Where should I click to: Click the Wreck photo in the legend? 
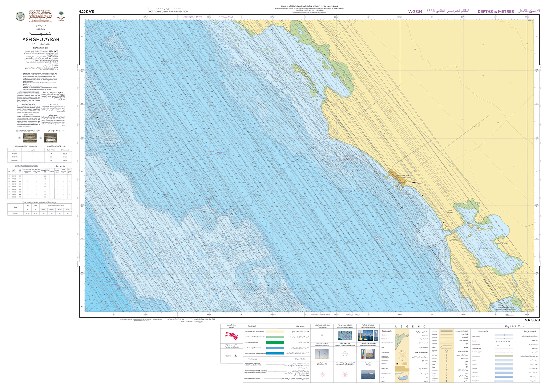368,374
